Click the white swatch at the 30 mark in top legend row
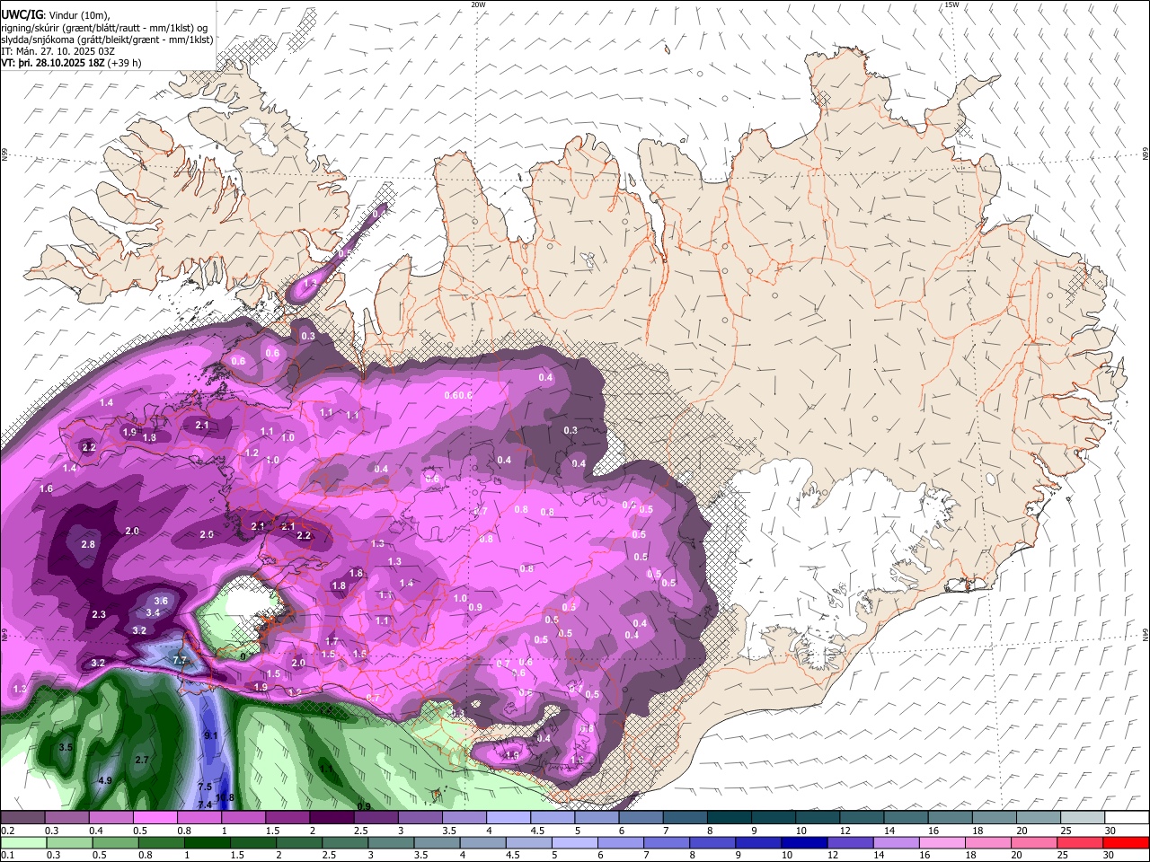The width and height of the screenshot is (1150, 862). [x=1128, y=817]
